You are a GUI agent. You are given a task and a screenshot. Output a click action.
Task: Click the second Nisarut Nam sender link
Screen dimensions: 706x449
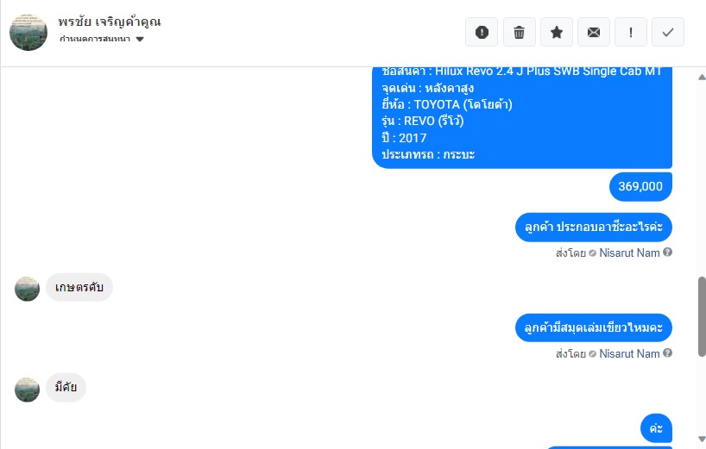tap(629, 353)
